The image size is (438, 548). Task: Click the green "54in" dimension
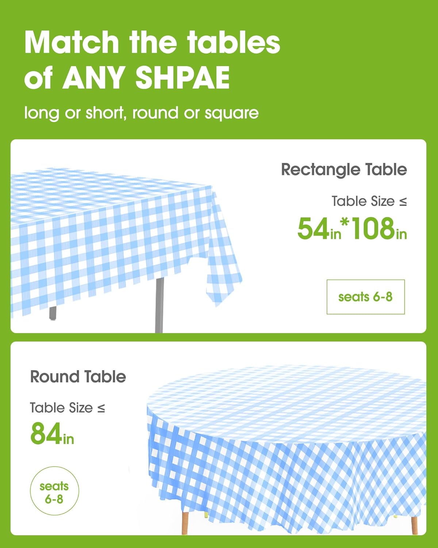tap(319, 229)
